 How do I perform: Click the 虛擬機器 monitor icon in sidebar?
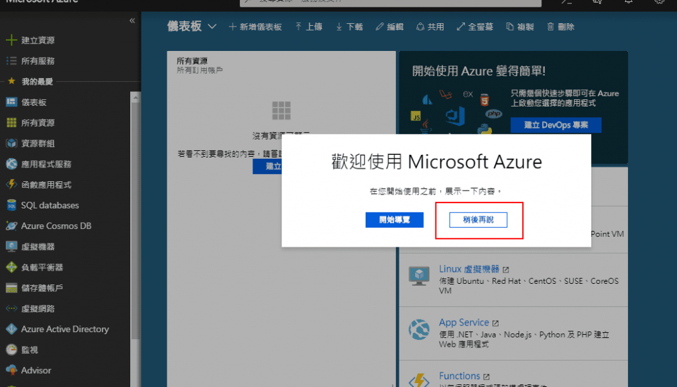[x=11, y=247]
